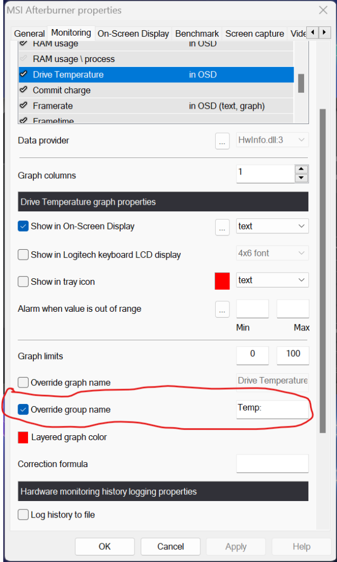The height and width of the screenshot is (562, 337).
Task: Uncheck Show in On-Screen Display
Action: [23, 227]
